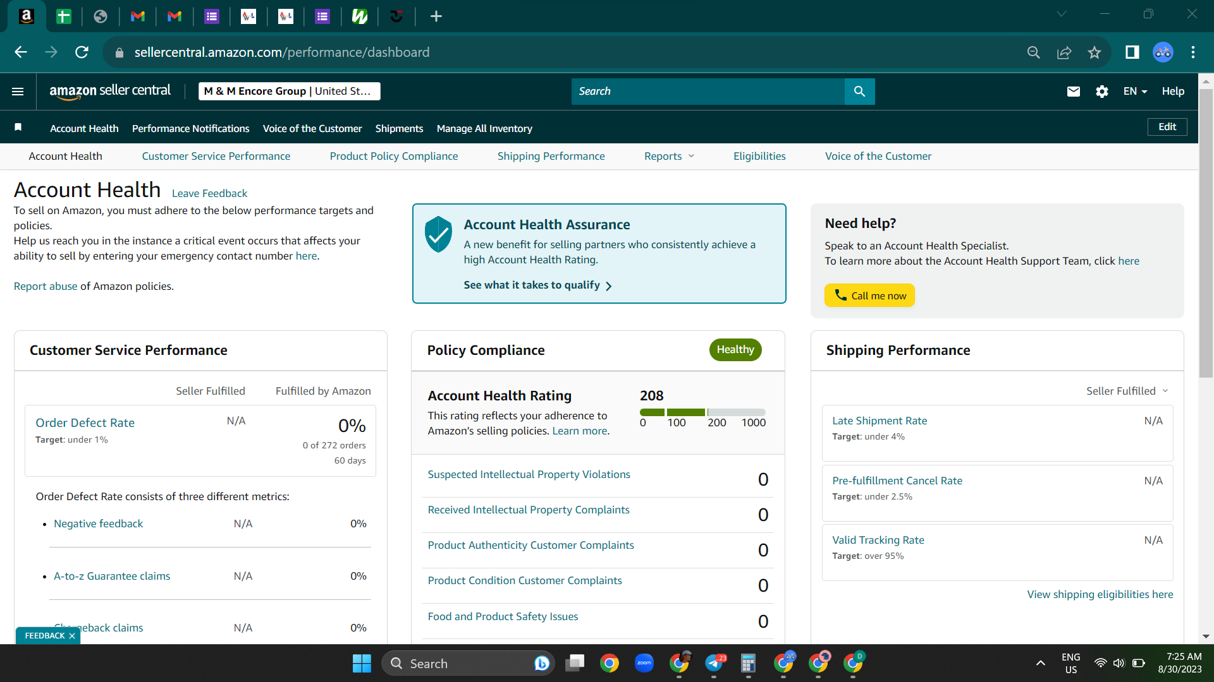The height and width of the screenshot is (682, 1214).
Task: Open Performance Notifications in favorites bar
Action: [x=191, y=128]
